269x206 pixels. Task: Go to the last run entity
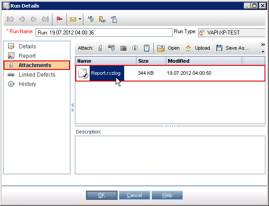pos(45,19)
